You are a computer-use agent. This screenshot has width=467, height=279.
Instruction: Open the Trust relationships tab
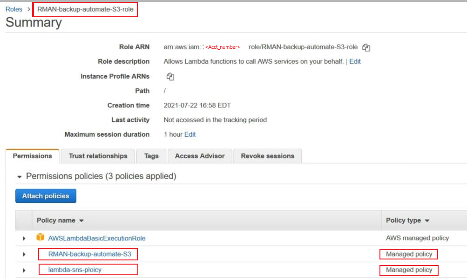(98, 156)
